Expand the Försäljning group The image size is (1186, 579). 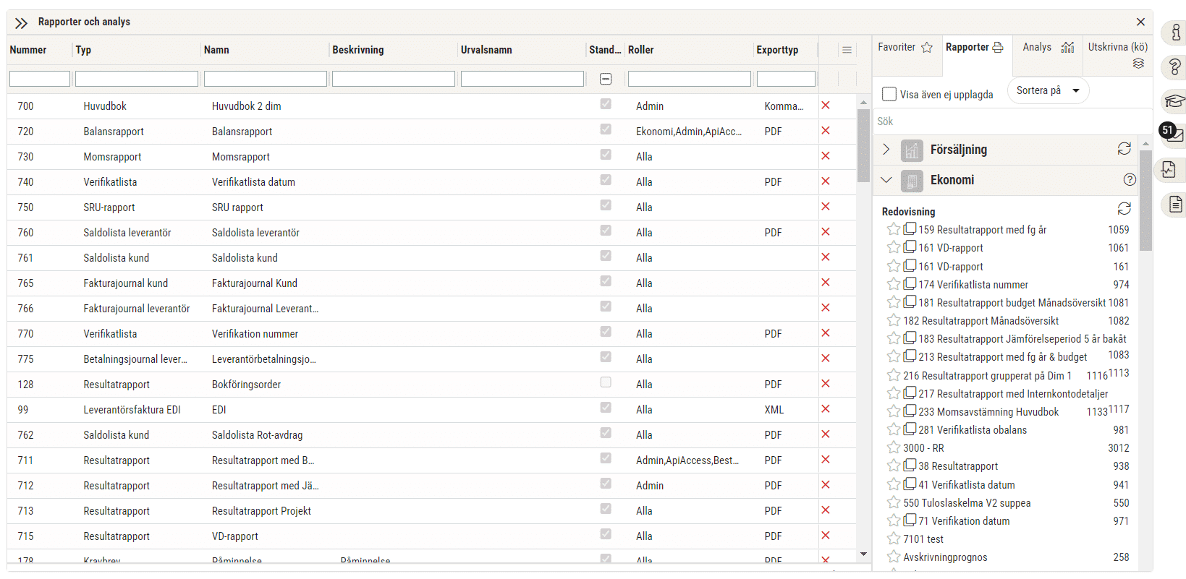[886, 149]
